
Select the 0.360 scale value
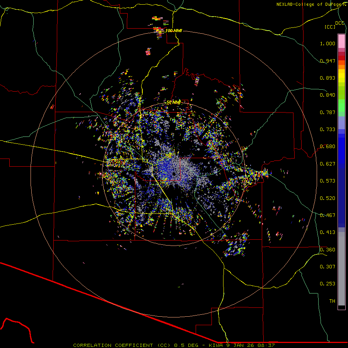tap(328, 250)
